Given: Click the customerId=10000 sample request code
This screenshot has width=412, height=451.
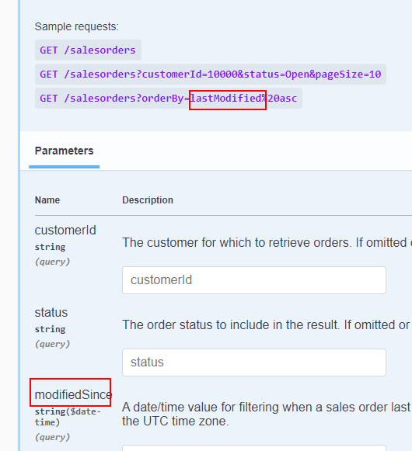Looking at the screenshot, I should (x=211, y=75).
